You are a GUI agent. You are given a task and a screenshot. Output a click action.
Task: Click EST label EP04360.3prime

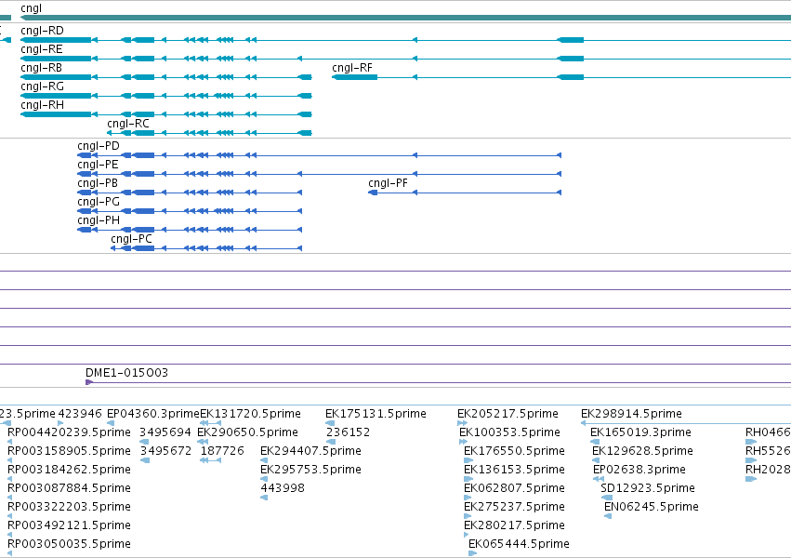153,414
